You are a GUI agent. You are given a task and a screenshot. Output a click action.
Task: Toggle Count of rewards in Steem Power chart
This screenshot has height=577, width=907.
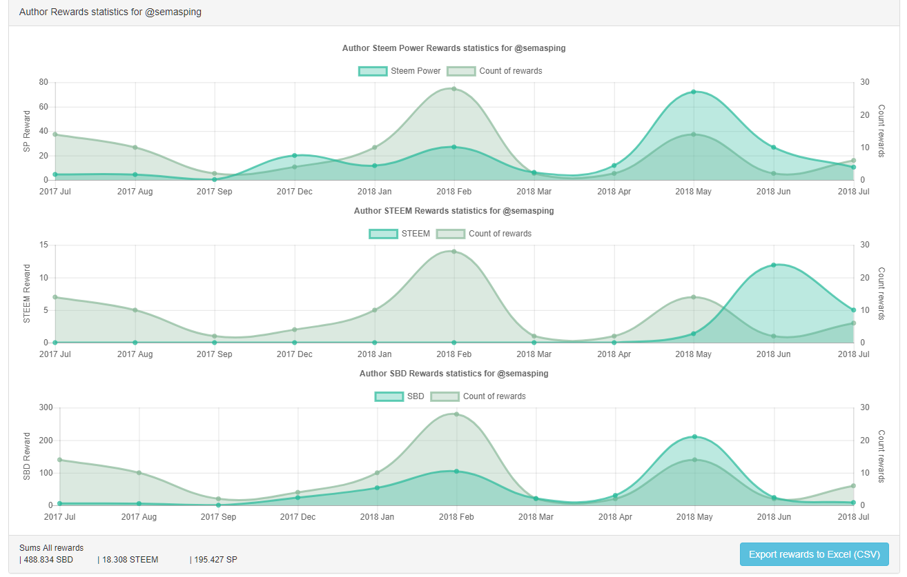[x=461, y=71]
